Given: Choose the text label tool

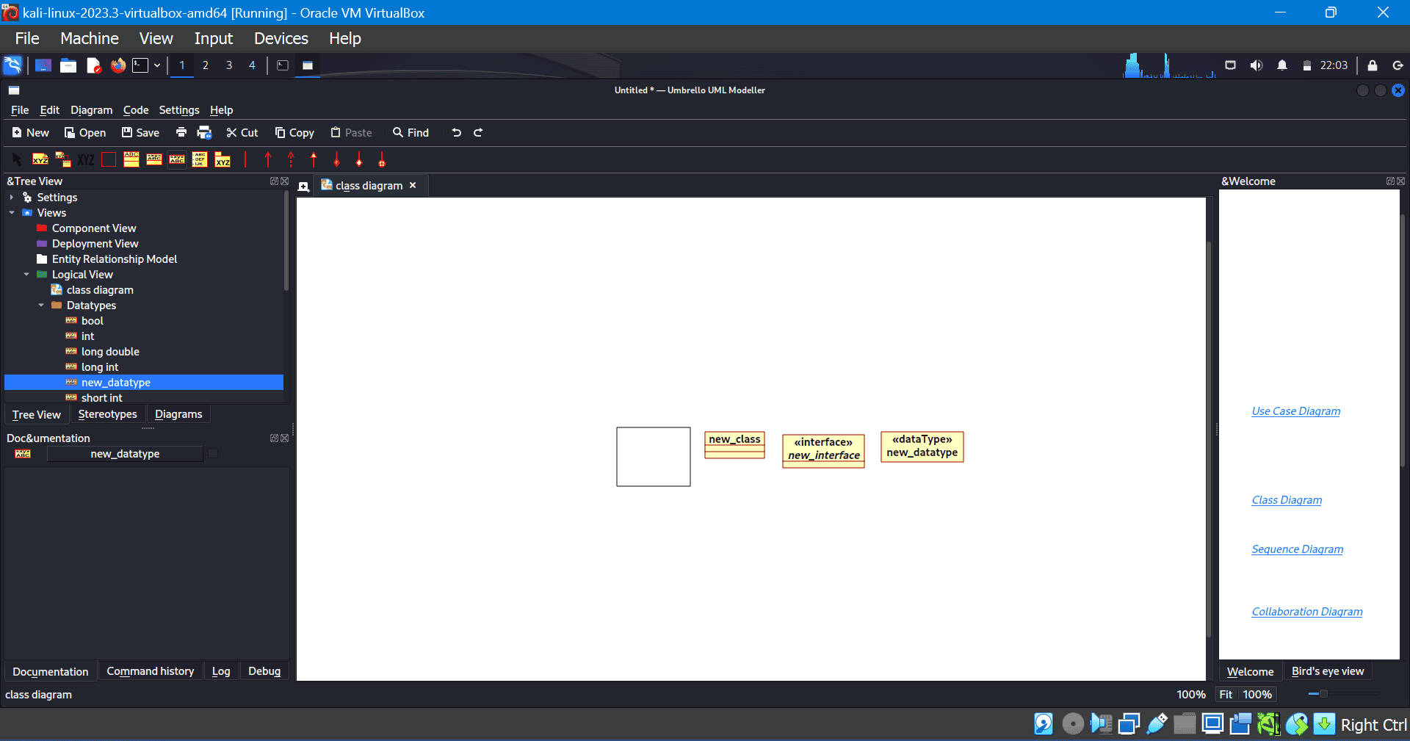Looking at the screenshot, I should click(x=86, y=159).
